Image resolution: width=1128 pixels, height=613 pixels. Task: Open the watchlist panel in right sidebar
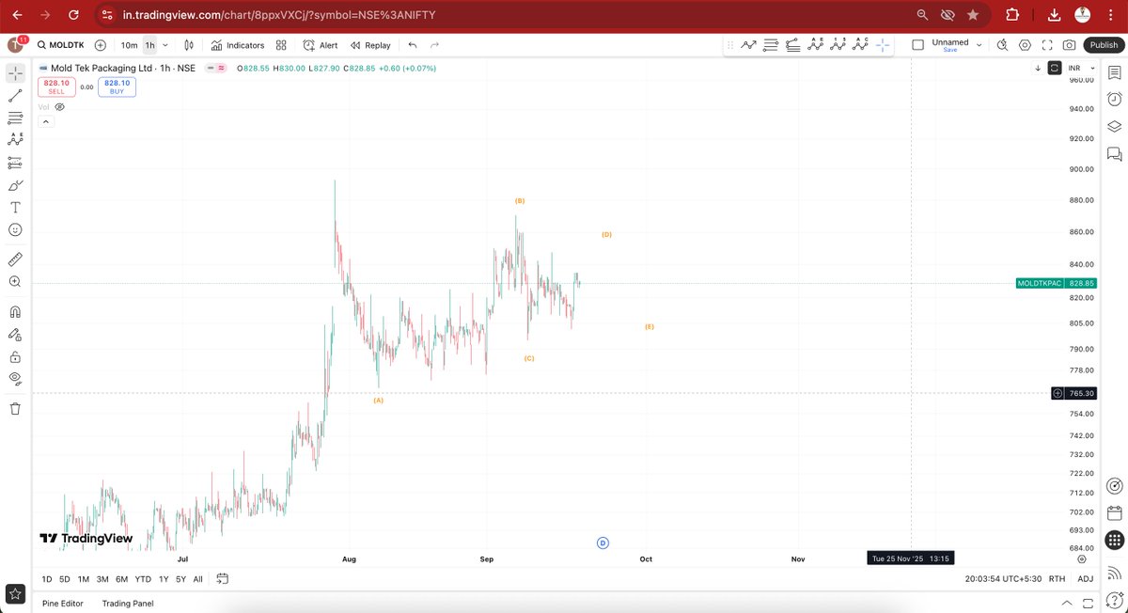click(1114, 72)
